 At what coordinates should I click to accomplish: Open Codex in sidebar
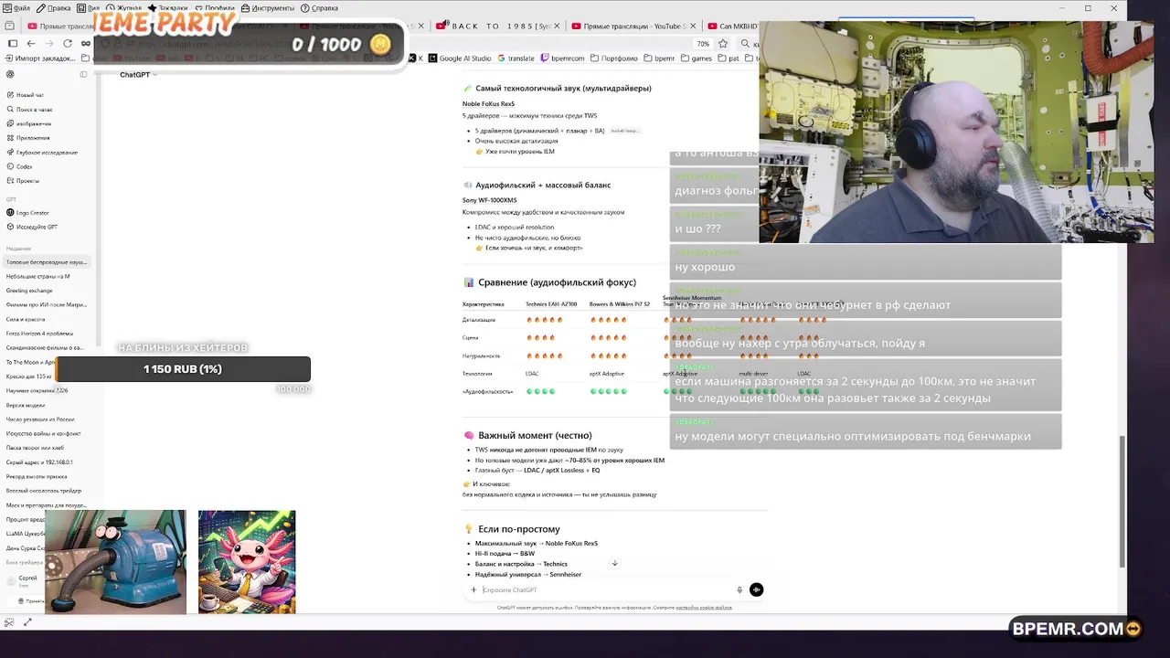point(20,166)
